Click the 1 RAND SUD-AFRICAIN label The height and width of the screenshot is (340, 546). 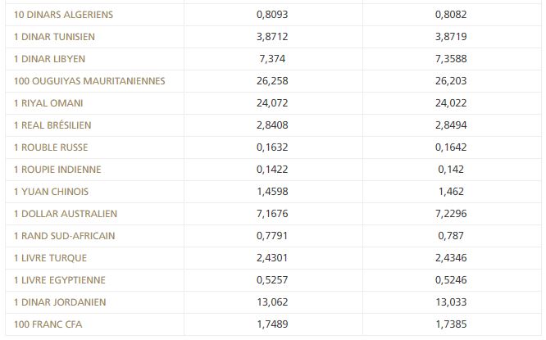[x=64, y=236]
